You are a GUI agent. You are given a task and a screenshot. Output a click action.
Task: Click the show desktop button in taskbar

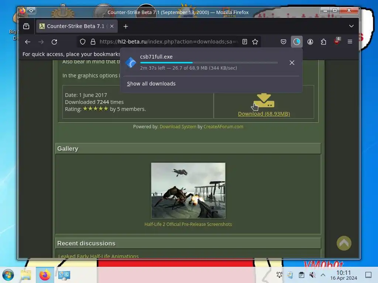pos(368,275)
